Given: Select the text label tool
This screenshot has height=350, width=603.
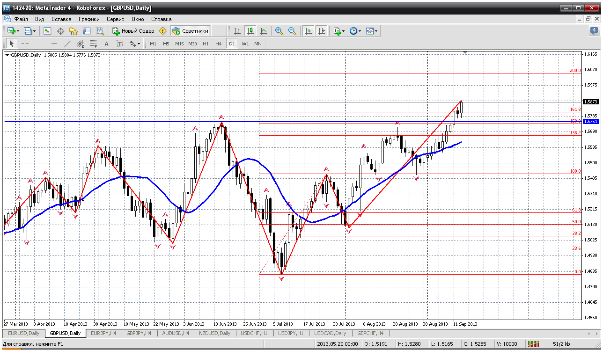Looking at the screenshot, I should pos(119,44).
